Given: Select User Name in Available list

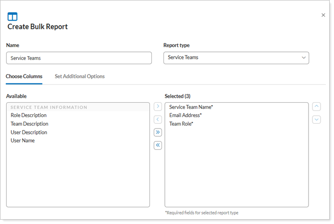Looking at the screenshot, I should [x=23, y=141].
